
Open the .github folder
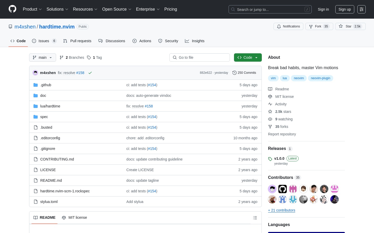click(46, 85)
